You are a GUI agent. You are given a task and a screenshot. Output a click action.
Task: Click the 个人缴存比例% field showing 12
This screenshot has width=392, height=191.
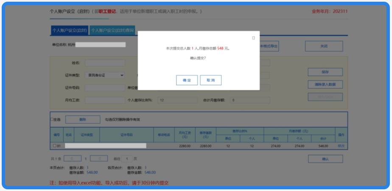pyautogui.click(x=177, y=100)
